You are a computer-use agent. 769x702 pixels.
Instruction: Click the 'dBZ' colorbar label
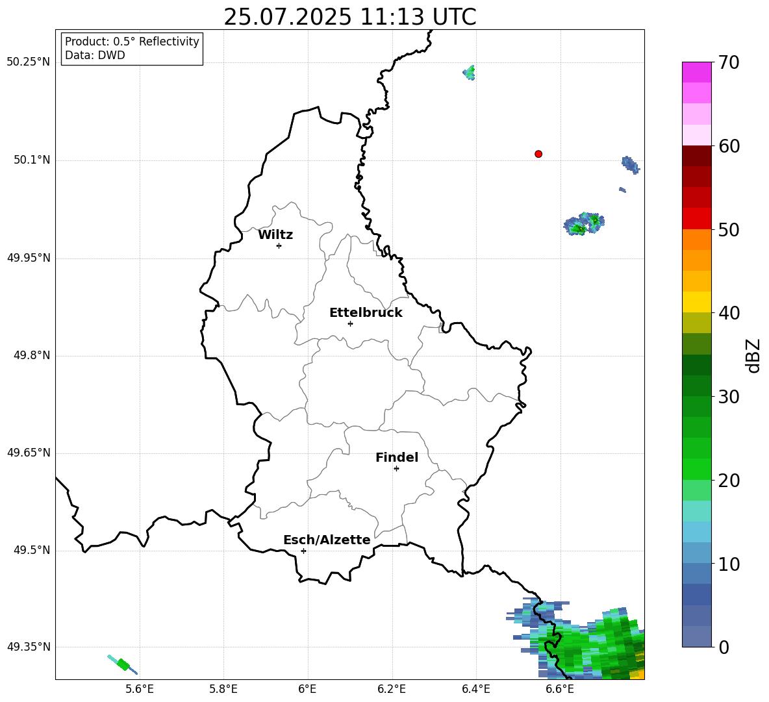pyautogui.click(x=753, y=355)
